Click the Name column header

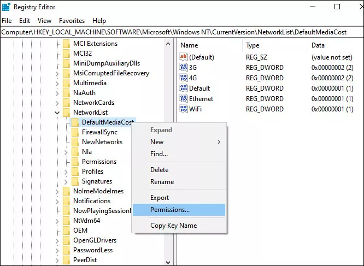(189, 45)
